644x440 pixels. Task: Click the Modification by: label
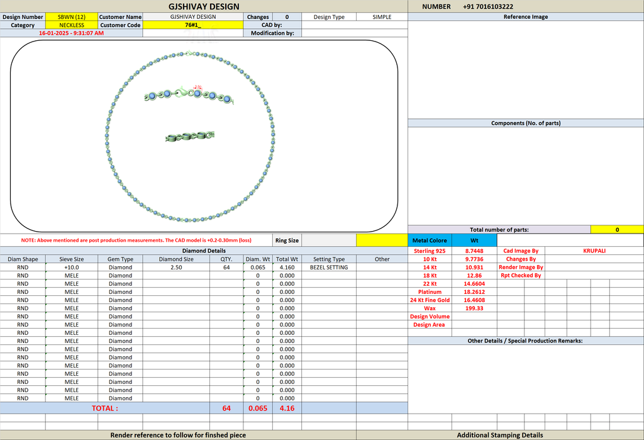273,33
